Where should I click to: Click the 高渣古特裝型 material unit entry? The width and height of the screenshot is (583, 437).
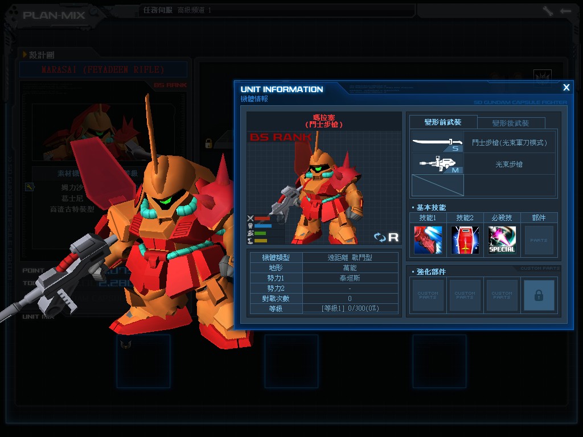[72, 209]
